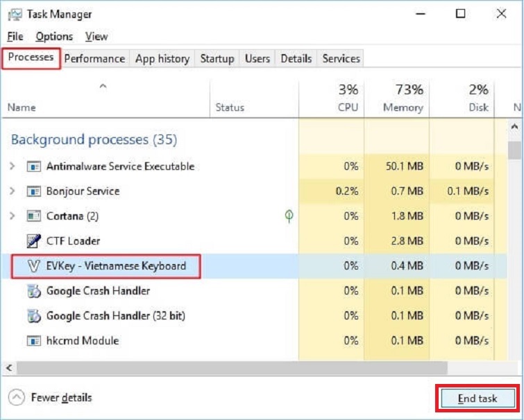Click the Bonjour Service process icon
Image resolution: width=524 pixels, height=420 pixels.
(x=33, y=191)
